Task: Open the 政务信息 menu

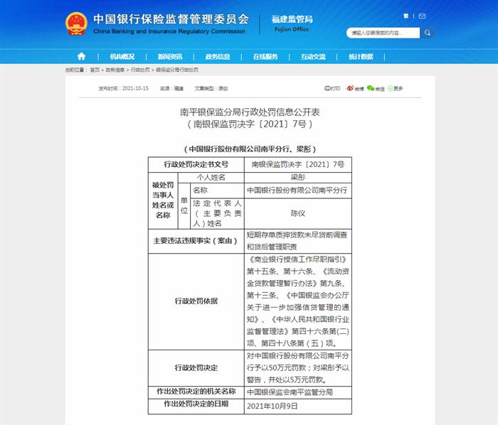Action: point(218,57)
